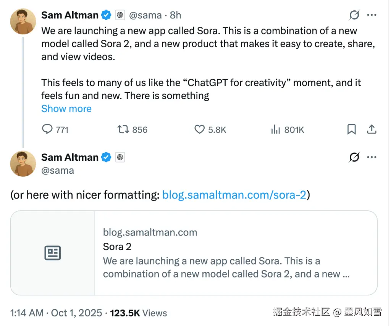Click the Sora 2 link preview card
The width and height of the screenshot is (391, 326).
pyautogui.click(x=225, y=253)
